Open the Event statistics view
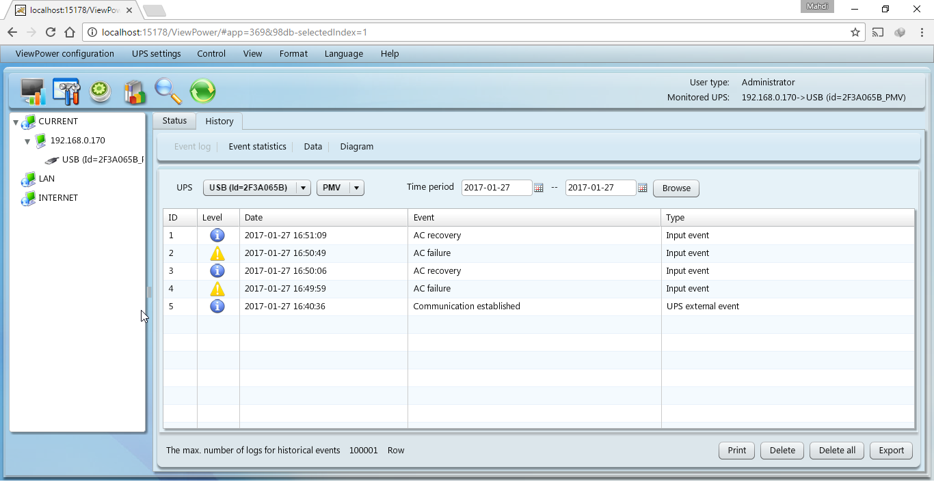The image size is (934, 497). click(257, 147)
